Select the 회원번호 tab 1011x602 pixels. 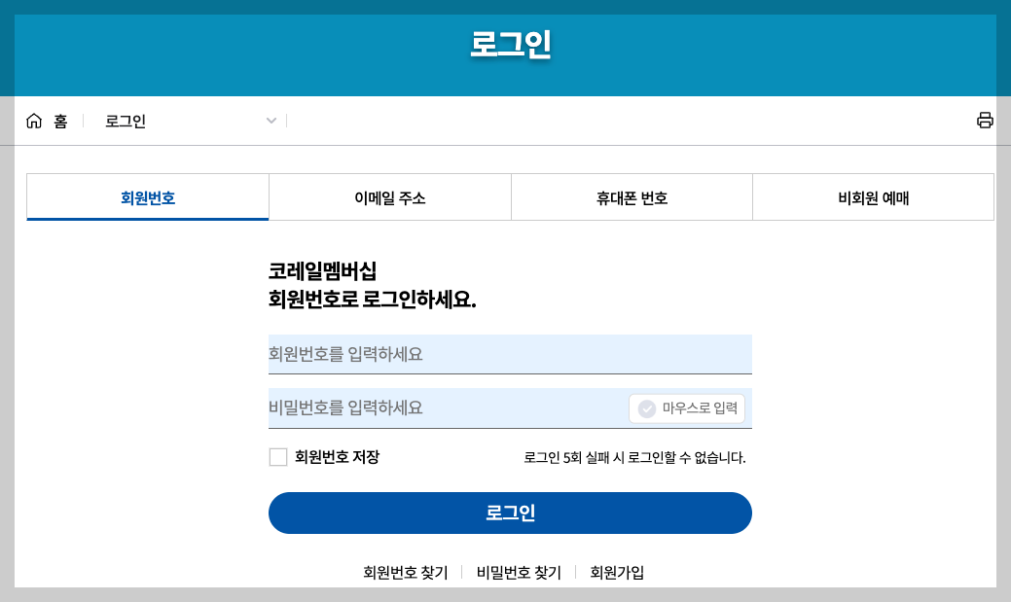point(148,197)
